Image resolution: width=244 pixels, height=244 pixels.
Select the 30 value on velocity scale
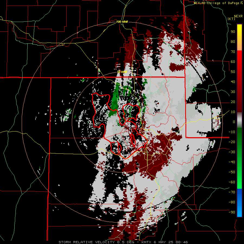(233, 92)
